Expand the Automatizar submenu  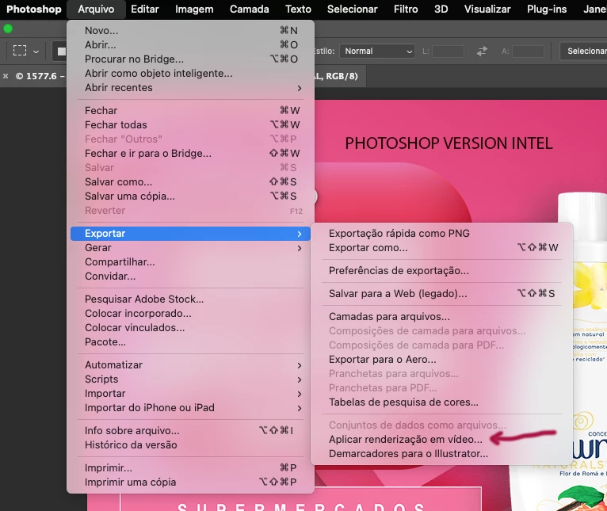pyautogui.click(x=190, y=365)
